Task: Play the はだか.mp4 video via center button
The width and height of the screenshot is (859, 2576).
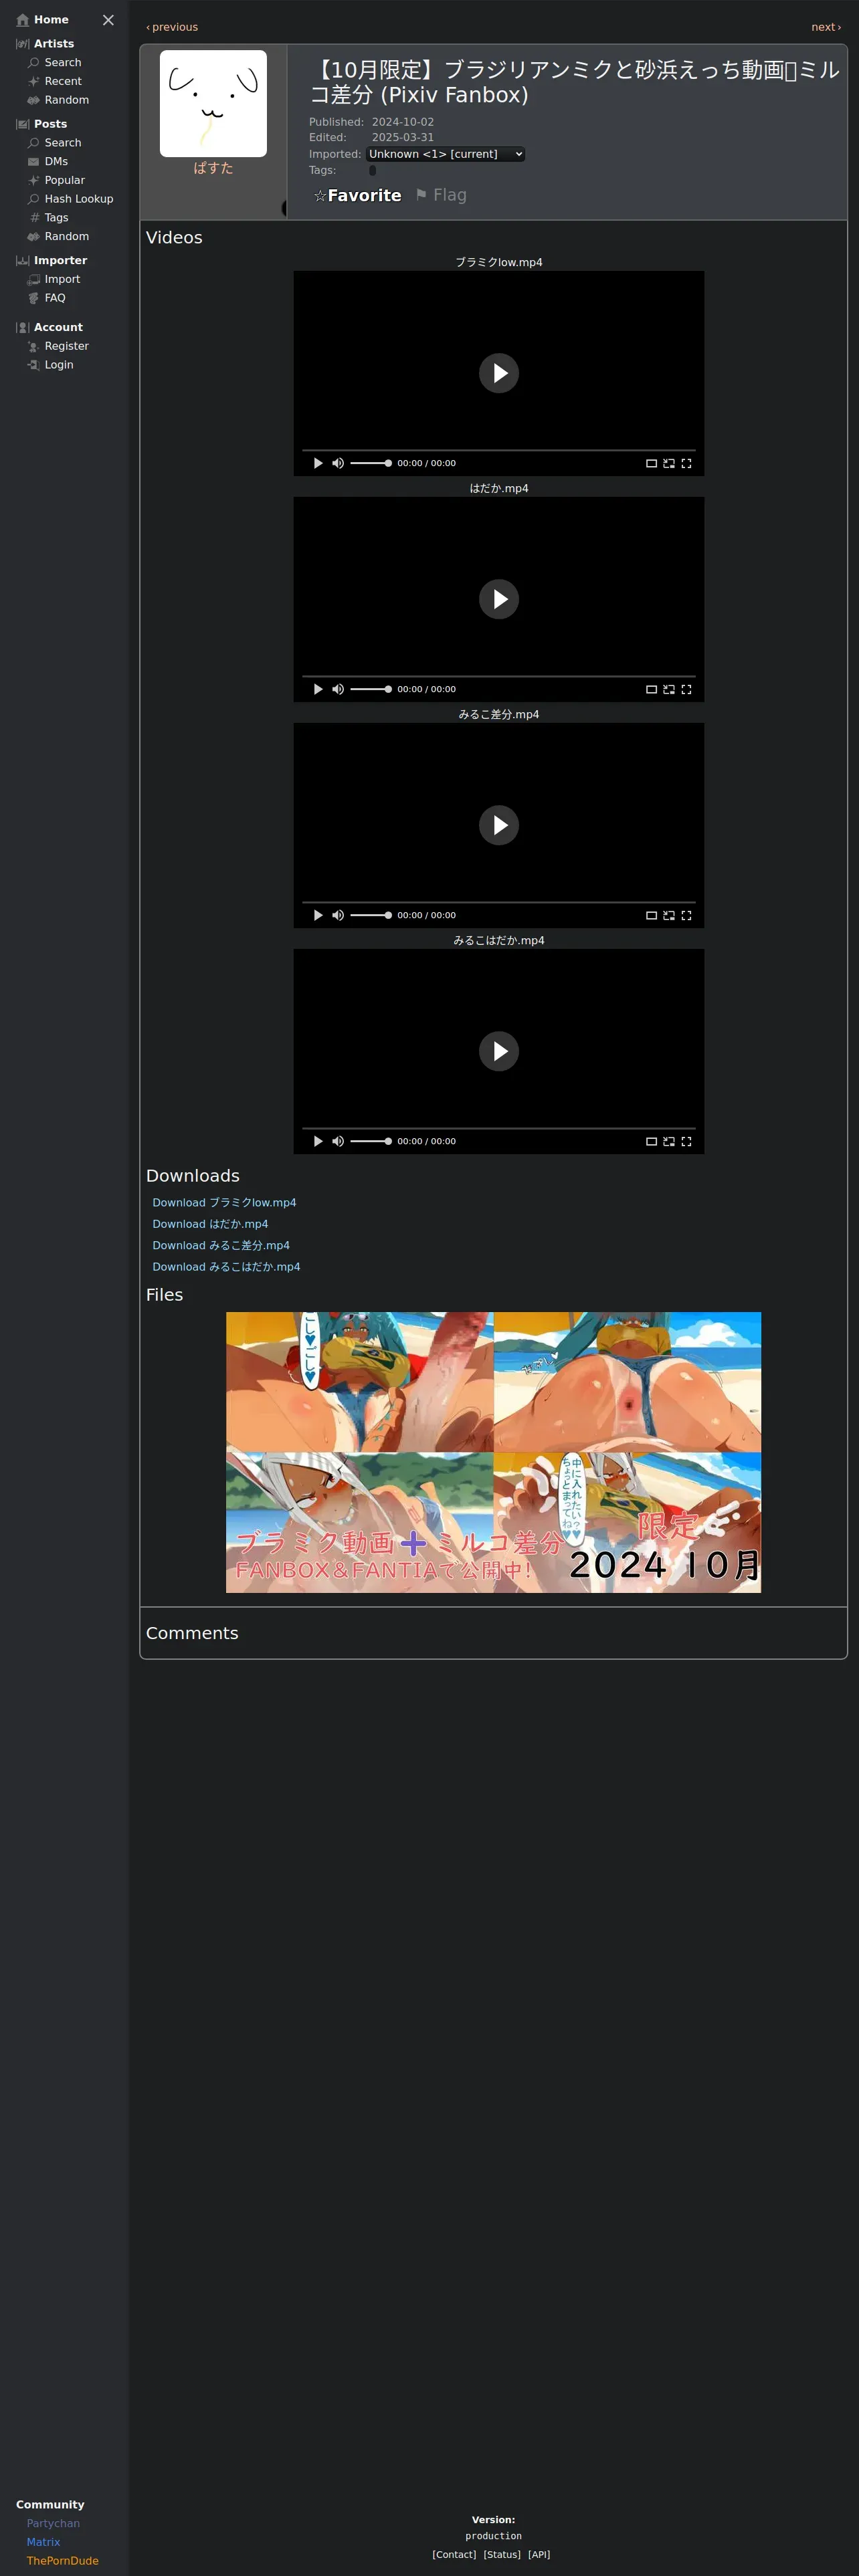Action: [x=499, y=599]
